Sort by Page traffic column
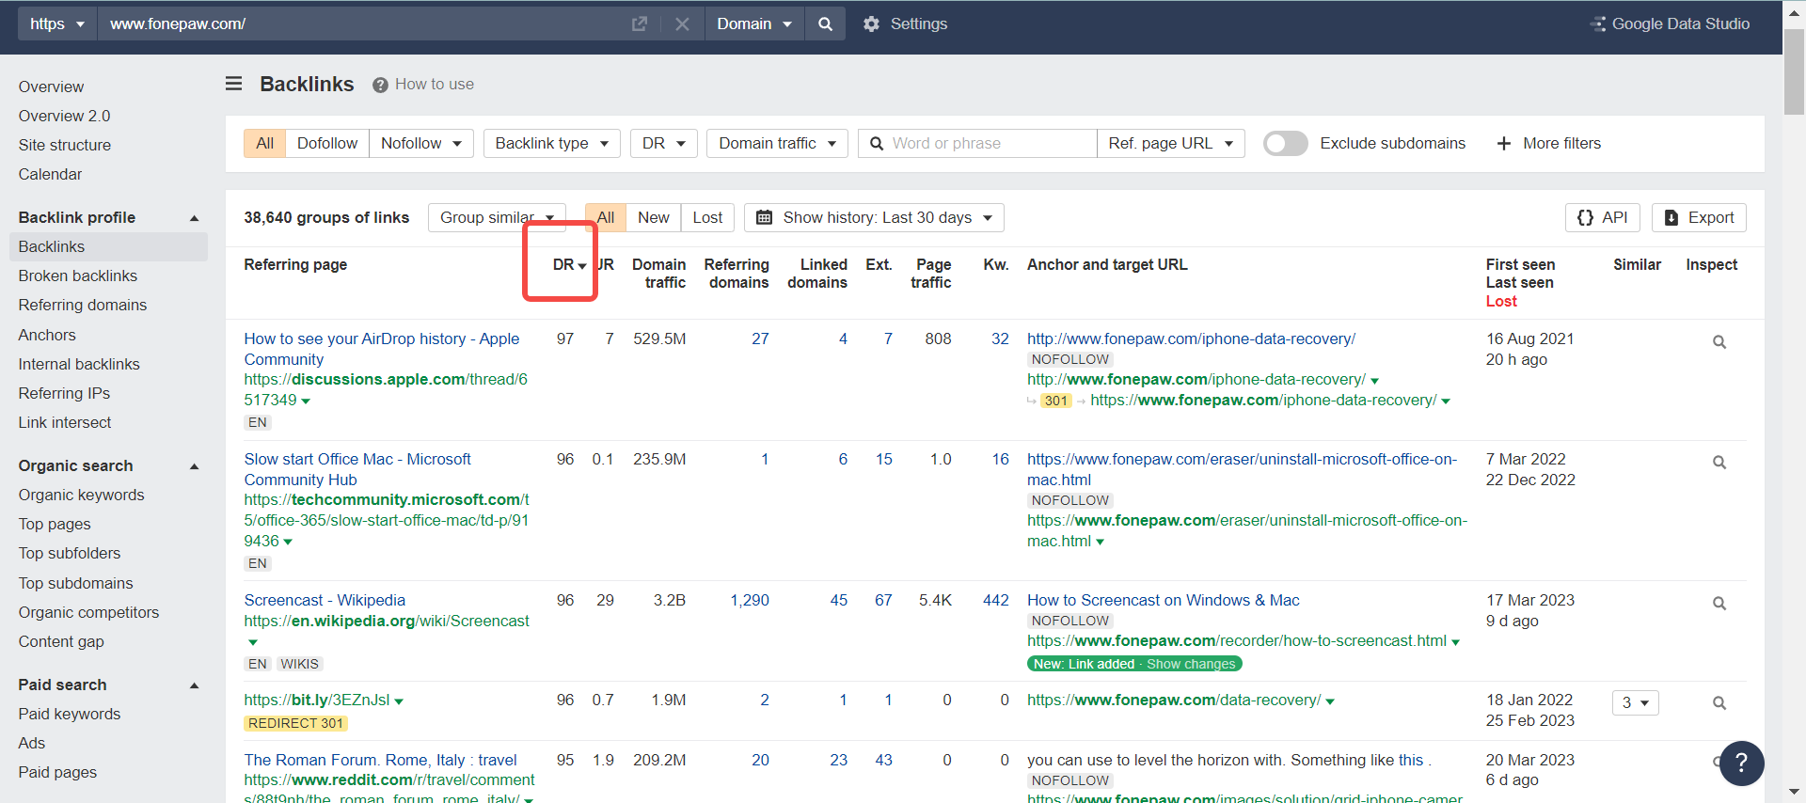This screenshot has height=803, width=1806. [x=931, y=274]
